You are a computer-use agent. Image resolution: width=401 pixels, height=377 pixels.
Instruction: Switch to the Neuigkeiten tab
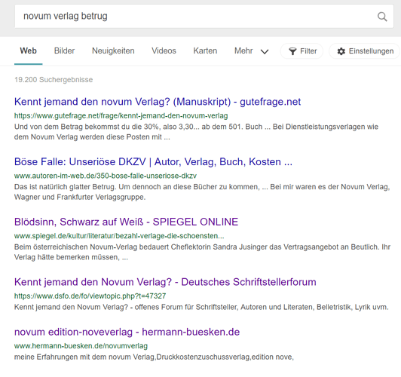point(113,51)
